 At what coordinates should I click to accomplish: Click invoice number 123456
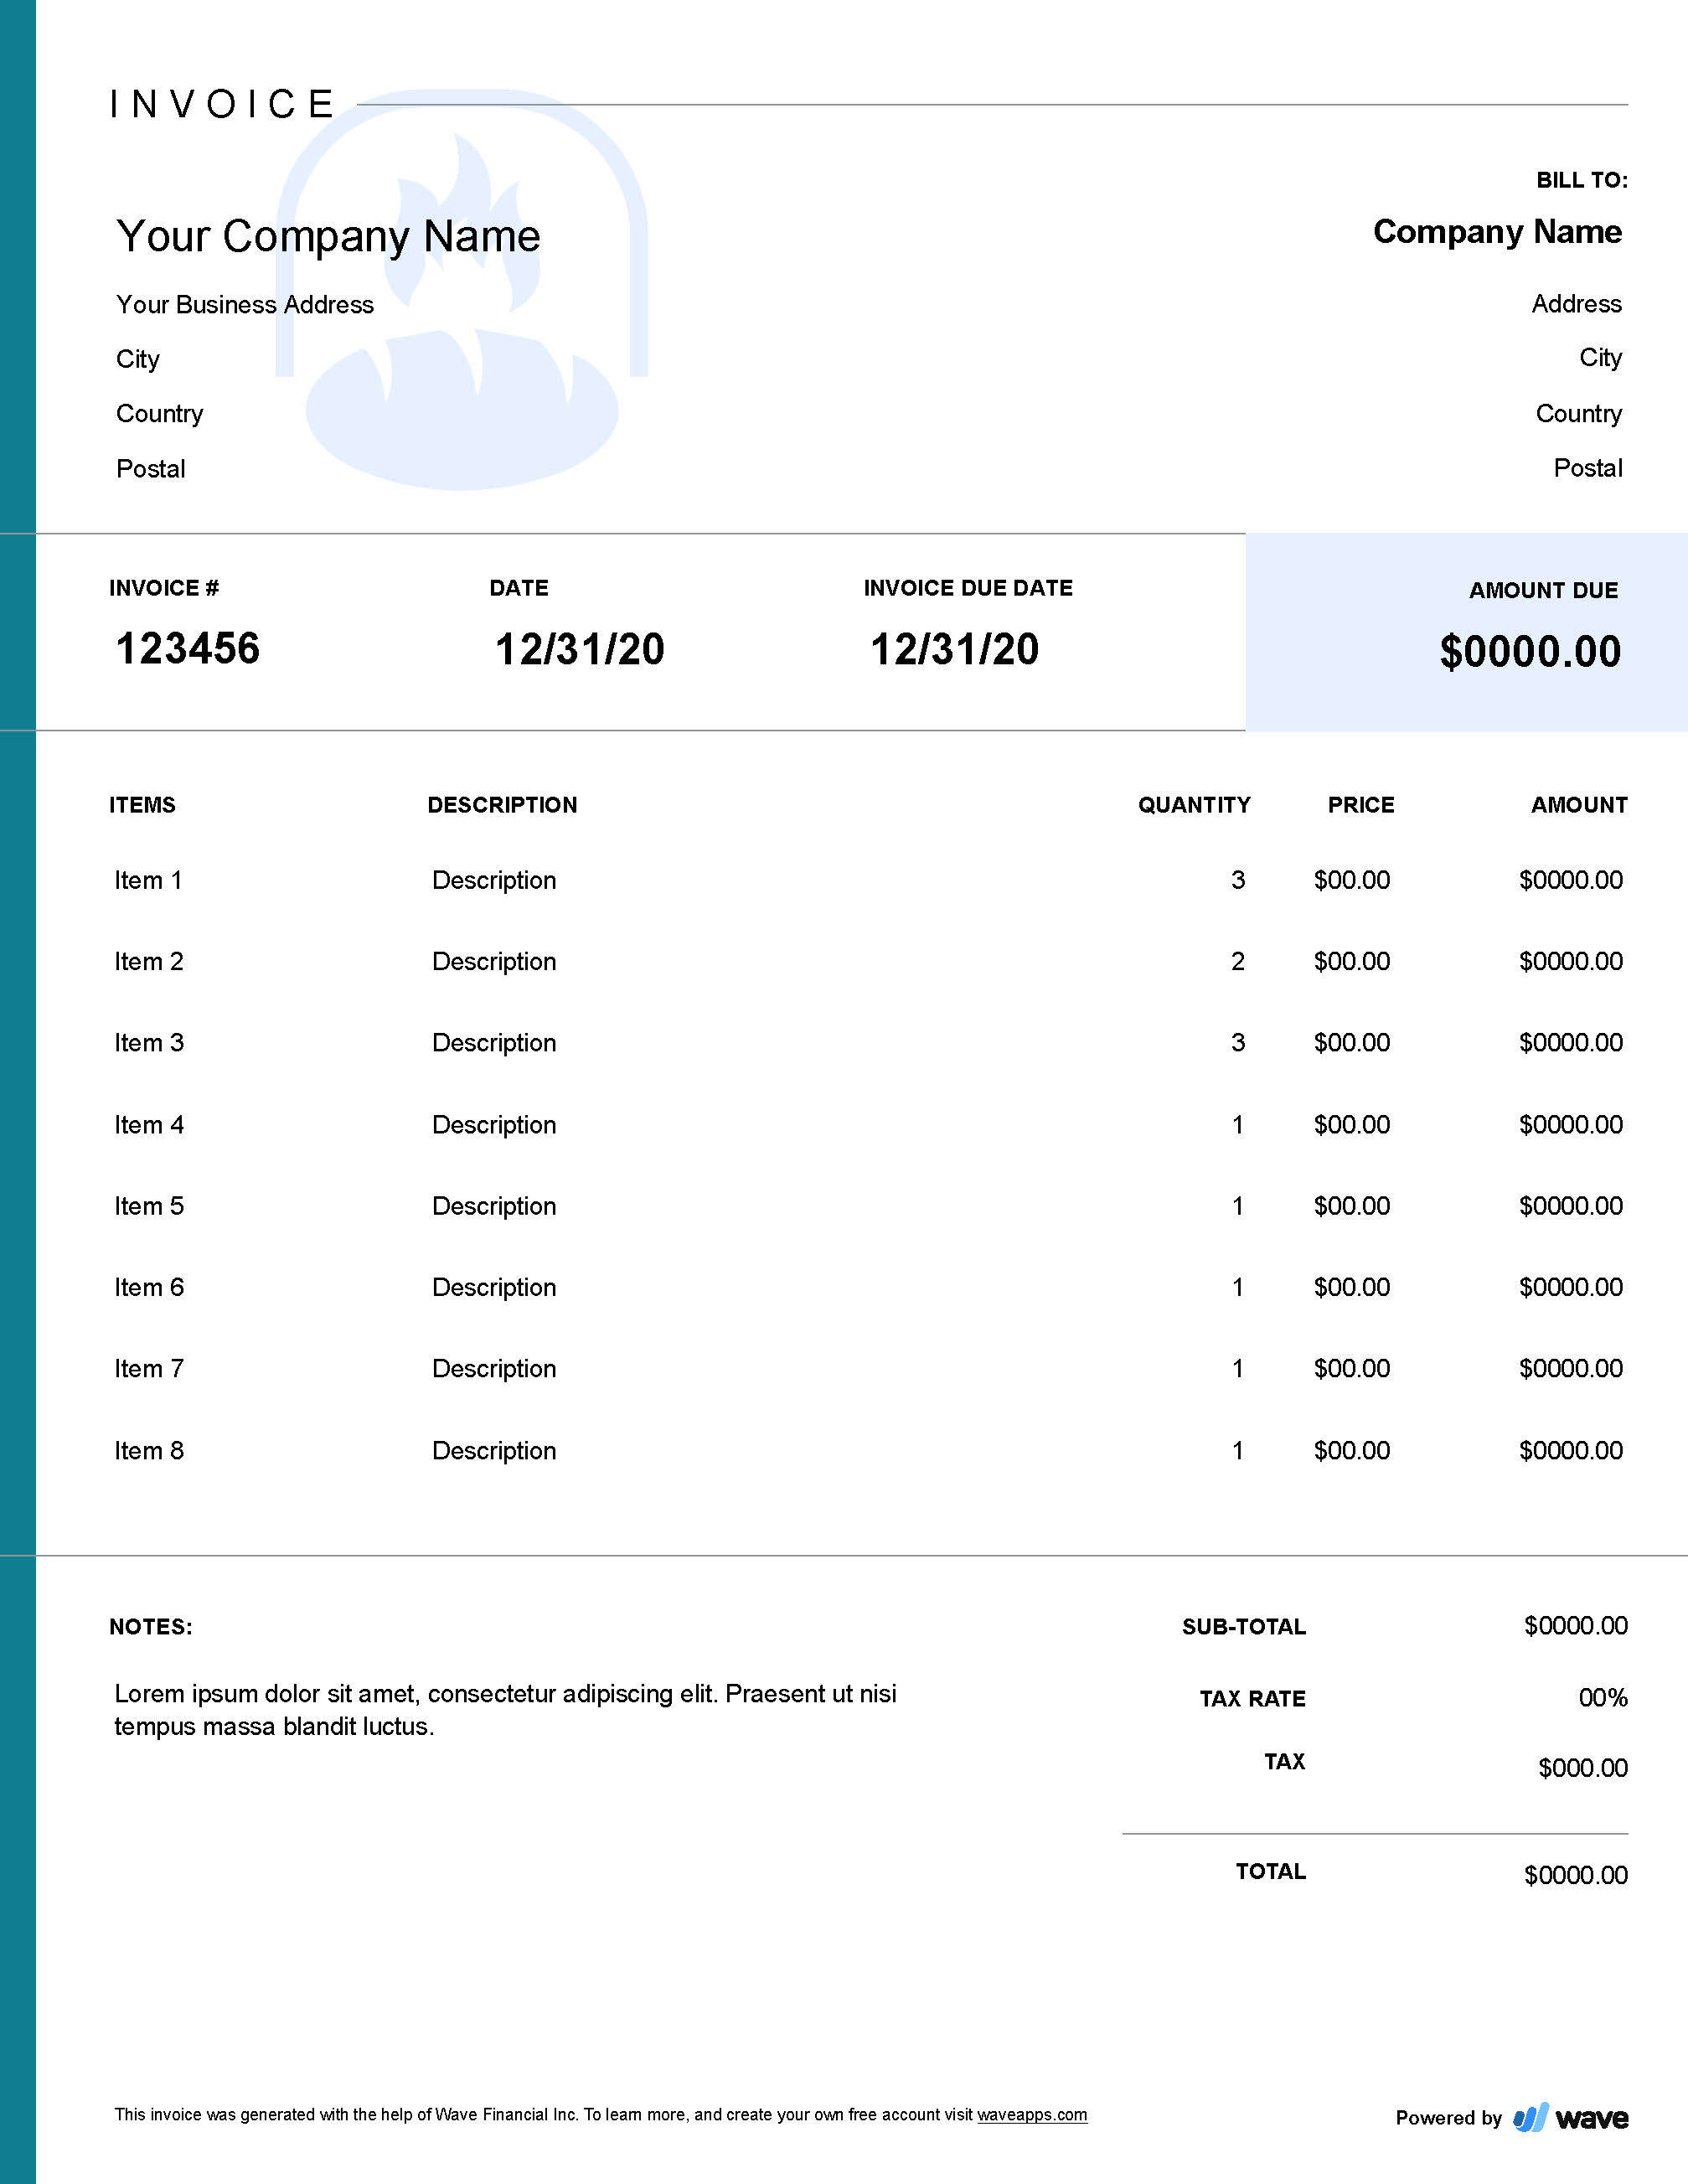click(188, 648)
